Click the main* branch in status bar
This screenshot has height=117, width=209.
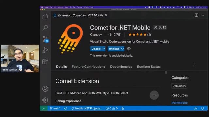coord(55,108)
